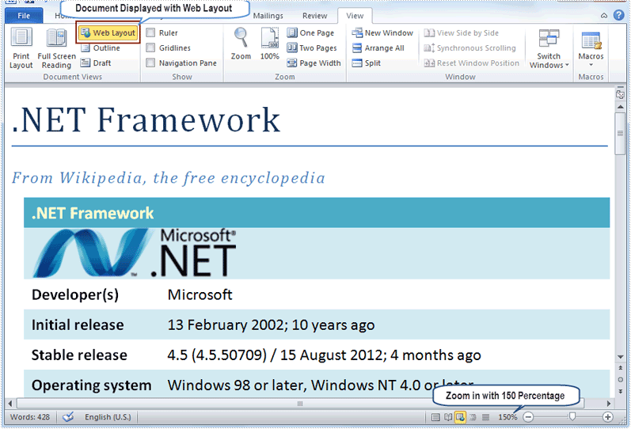The height and width of the screenshot is (429, 631).
Task: Select Outline icon in status bar
Action: pyautogui.click(x=473, y=417)
